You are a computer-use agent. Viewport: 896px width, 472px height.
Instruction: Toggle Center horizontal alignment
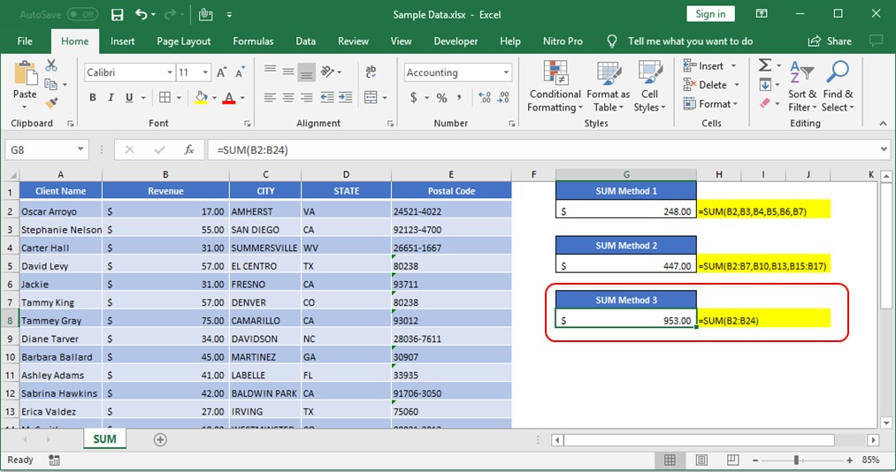288,97
